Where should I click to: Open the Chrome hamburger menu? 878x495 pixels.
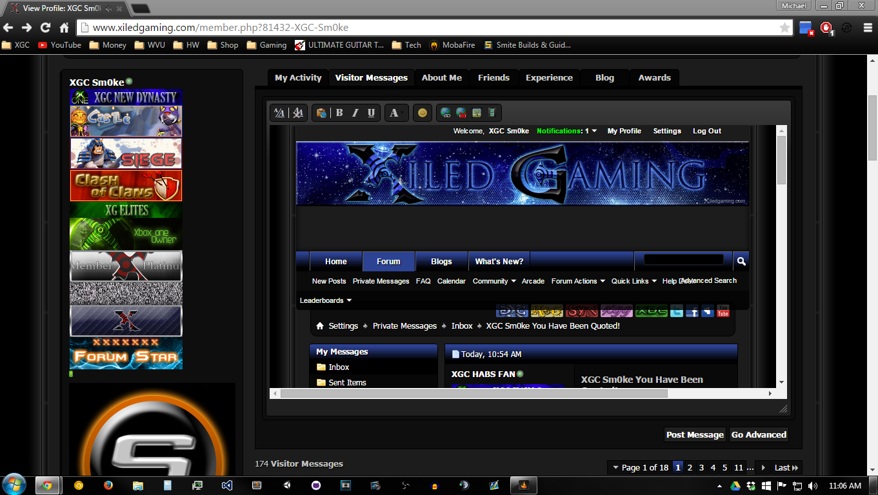pyautogui.click(x=866, y=28)
